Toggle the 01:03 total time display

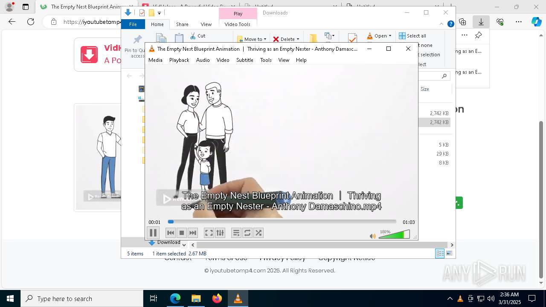pos(409,222)
